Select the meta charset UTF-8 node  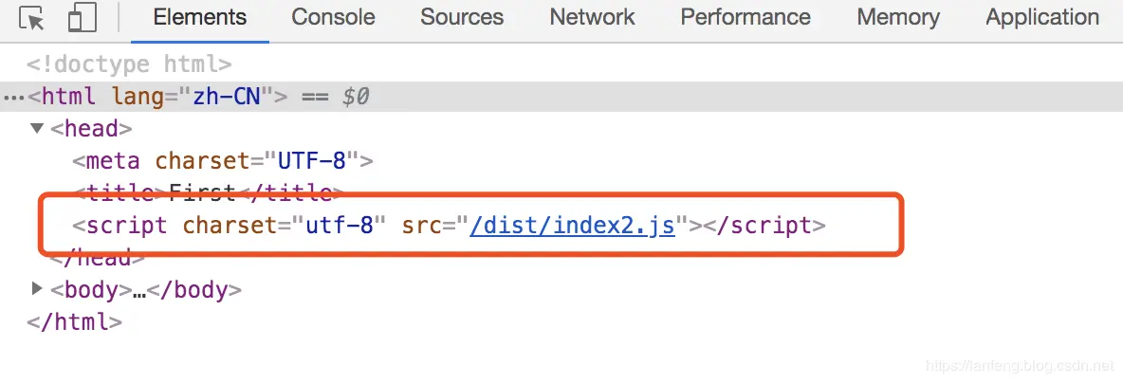pyautogui.click(x=223, y=161)
